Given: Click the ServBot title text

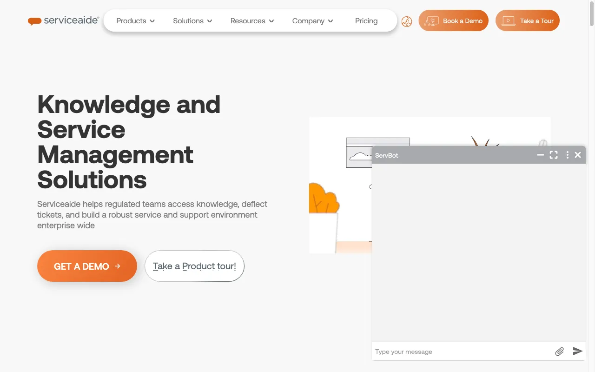Looking at the screenshot, I should pyautogui.click(x=387, y=155).
